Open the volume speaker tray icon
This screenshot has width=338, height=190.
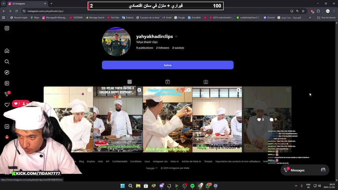(x=319, y=186)
